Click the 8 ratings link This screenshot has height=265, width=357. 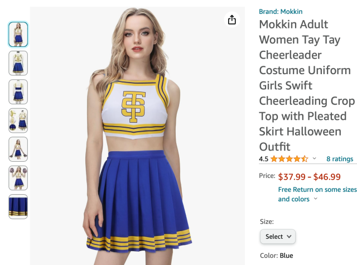point(339,159)
